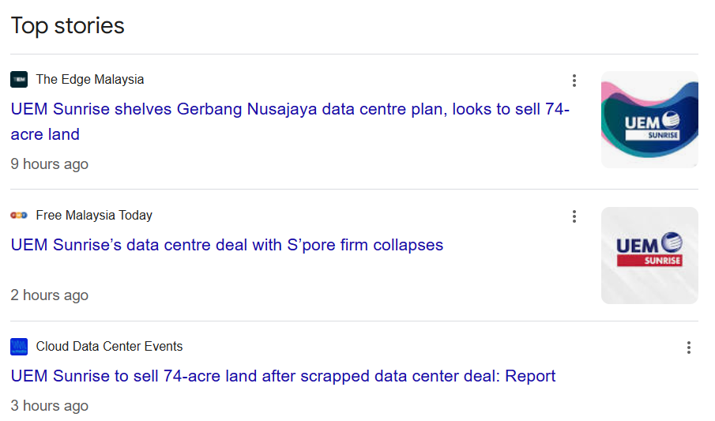The width and height of the screenshot is (715, 421).
Task: Click the 2 hours ago timestamp
Action: coord(49,295)
